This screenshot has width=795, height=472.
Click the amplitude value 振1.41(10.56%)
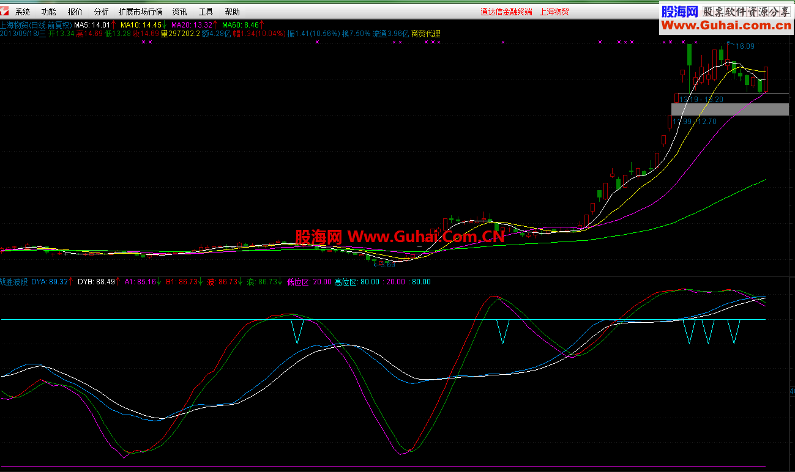click(313, 34)
